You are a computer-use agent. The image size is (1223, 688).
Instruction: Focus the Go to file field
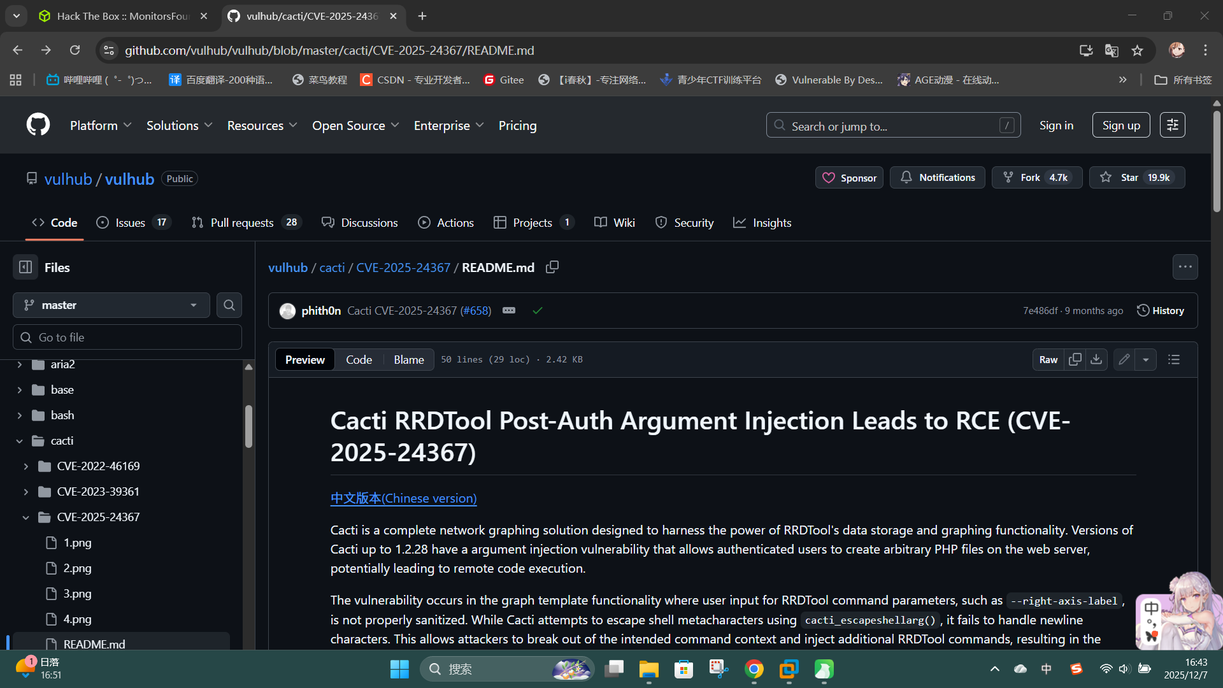127,338
